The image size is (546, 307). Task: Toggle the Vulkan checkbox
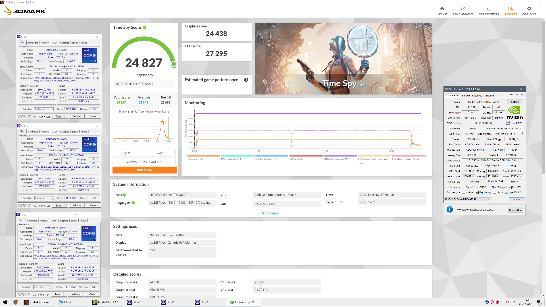(x=464, y=193)
